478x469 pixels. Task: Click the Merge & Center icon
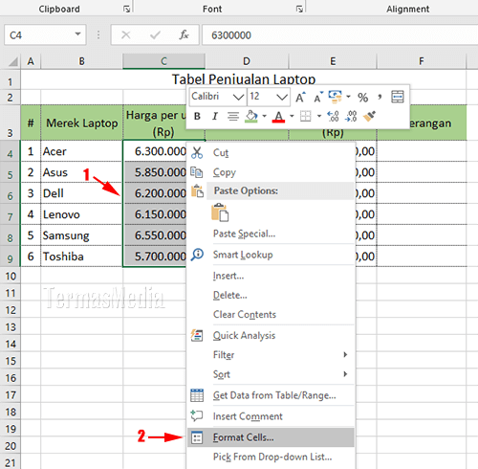coord(398,97)
